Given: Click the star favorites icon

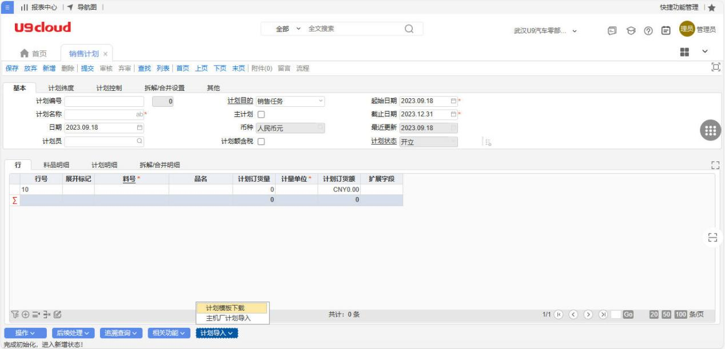Looking at the screenshot, I should pyautogui.click(x=711, y=7).
